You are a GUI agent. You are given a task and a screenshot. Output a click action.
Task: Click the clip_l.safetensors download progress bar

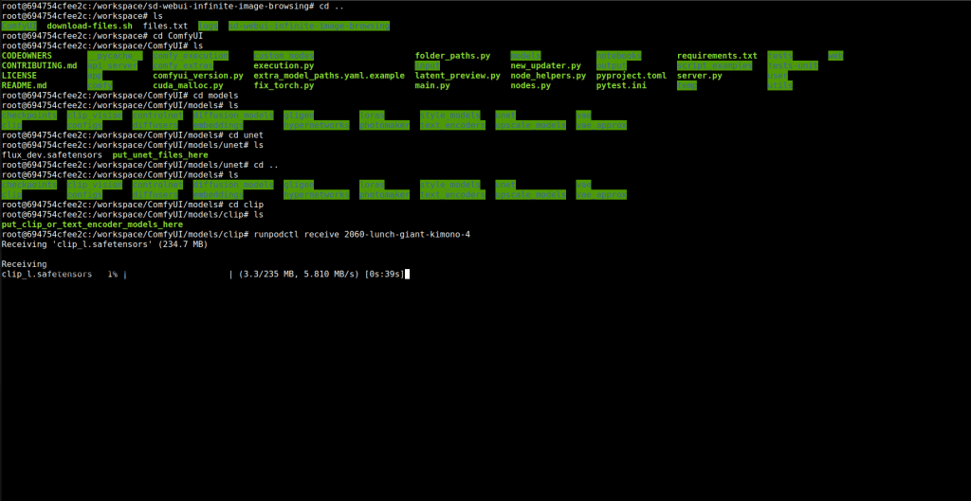point(177,274)
